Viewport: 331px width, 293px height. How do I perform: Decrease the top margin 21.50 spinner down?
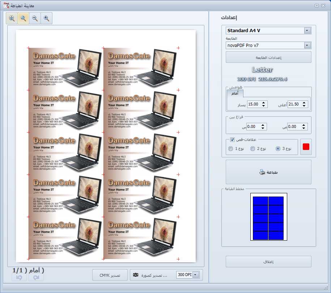(x=304, y=105)
